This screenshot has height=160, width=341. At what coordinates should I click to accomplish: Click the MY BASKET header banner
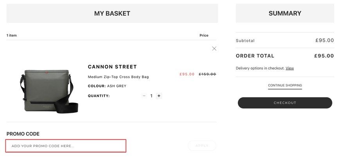112,13
